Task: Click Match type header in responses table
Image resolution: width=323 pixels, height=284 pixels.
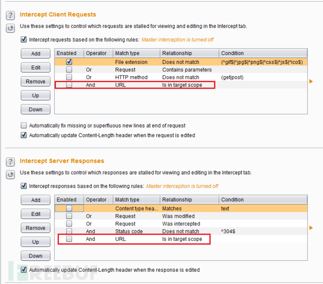Action: tap(136, 199)
